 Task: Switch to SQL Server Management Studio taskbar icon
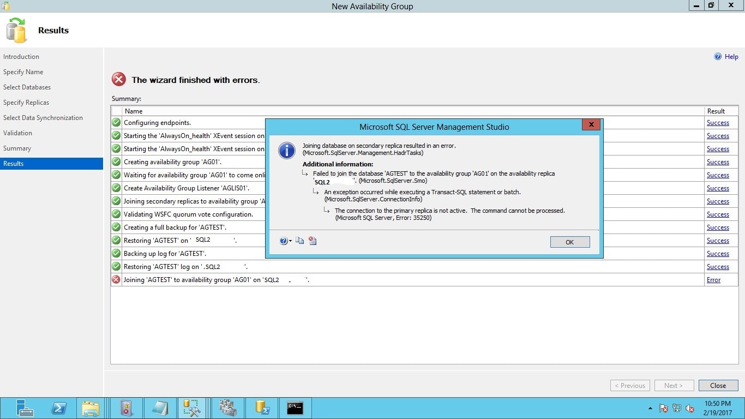[x=191, y=408]
